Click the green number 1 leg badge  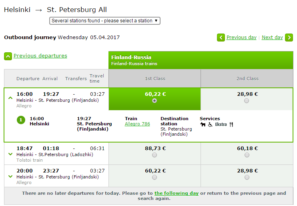click(21, 120)
